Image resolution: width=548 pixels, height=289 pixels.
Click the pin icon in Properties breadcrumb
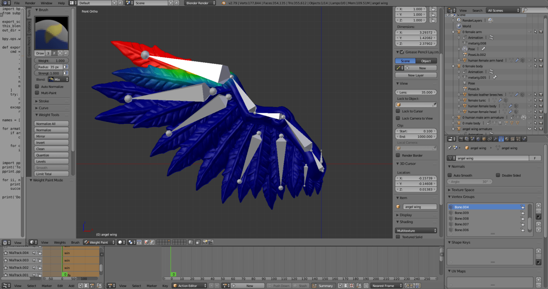coord(450,148)
